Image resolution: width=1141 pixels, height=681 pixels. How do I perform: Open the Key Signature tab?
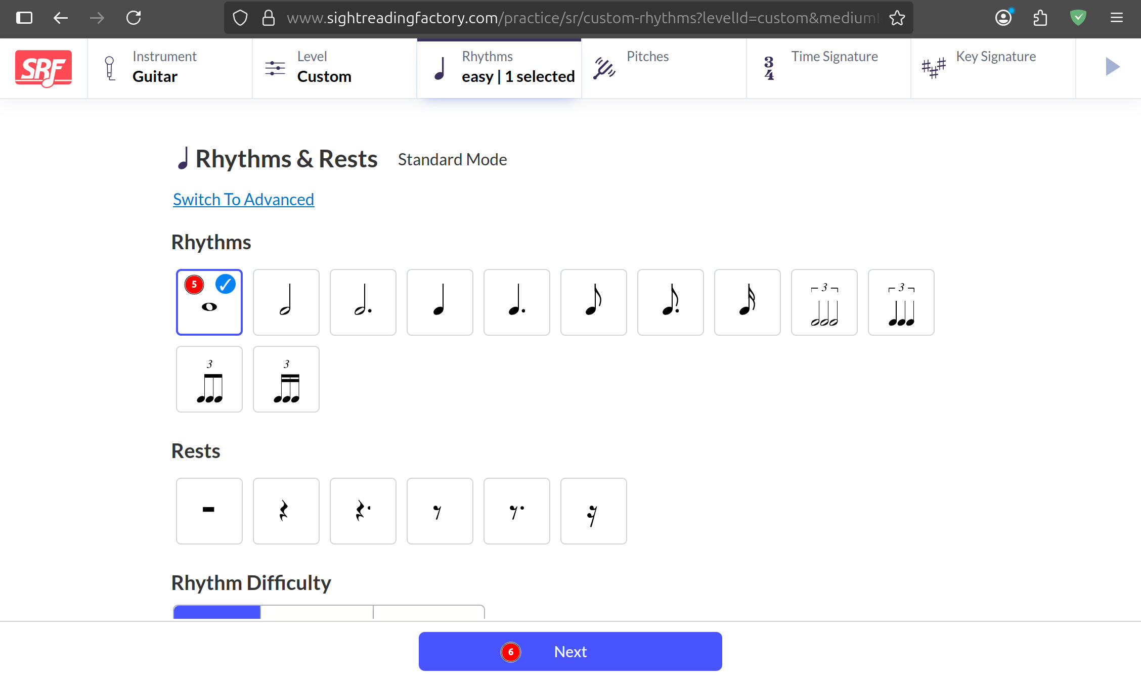coord(993,68)
